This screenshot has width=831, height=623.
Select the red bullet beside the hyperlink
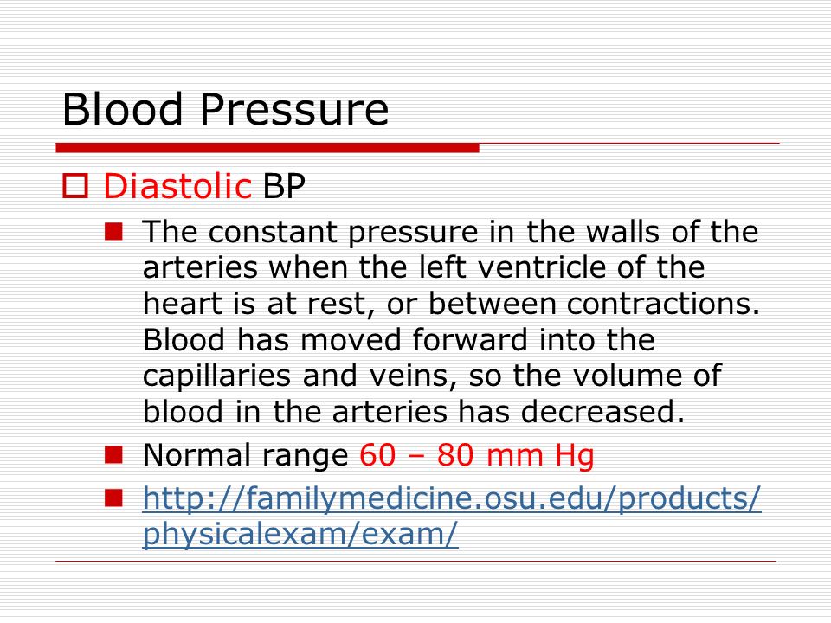[x=113, y=498]
